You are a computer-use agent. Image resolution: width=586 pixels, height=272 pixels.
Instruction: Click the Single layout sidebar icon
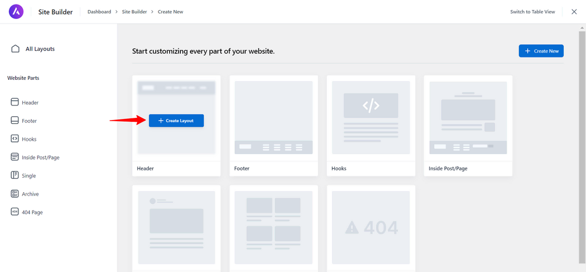[15, 175]
